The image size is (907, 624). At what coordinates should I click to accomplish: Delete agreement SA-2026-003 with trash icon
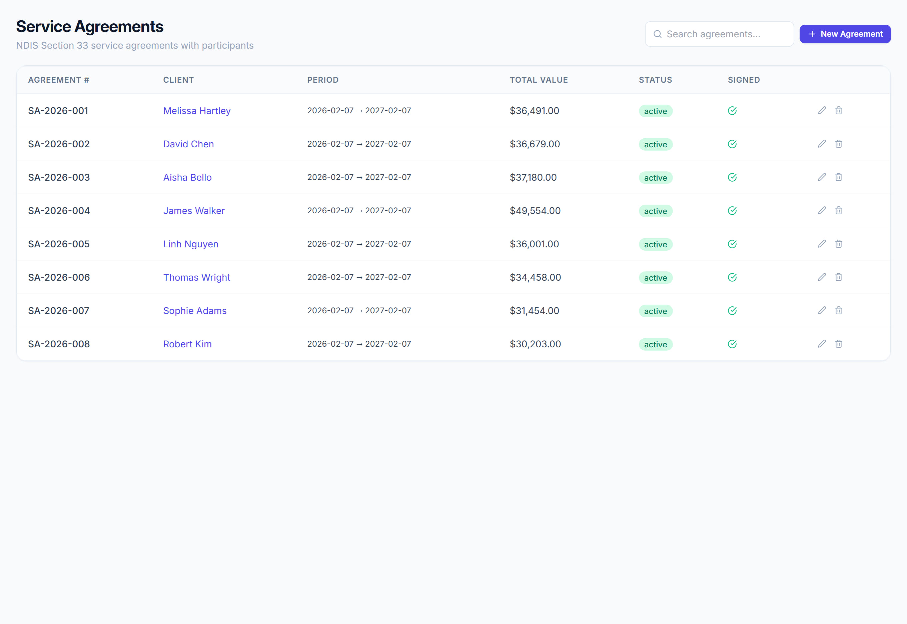coord(839,177)
